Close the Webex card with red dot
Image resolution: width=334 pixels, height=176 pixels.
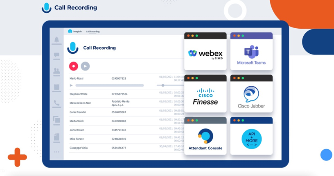pyautogui.click(x=188, y=36)
